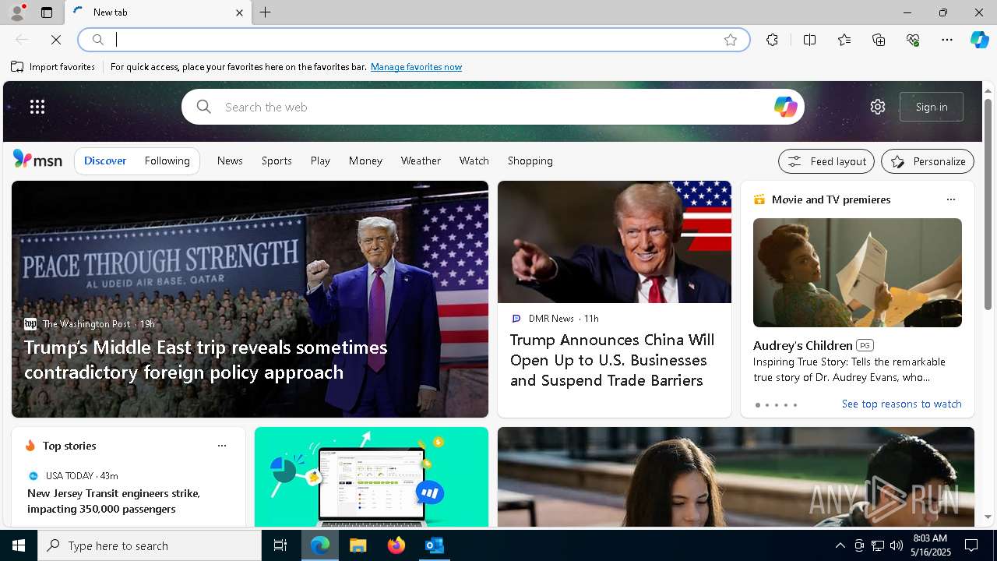The image size is (997, 561).
Task: Open the volume control in system tray
Action: (896, 545)
